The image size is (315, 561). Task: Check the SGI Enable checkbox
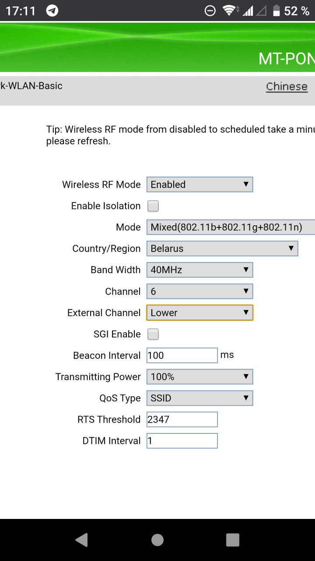point(153,334)
